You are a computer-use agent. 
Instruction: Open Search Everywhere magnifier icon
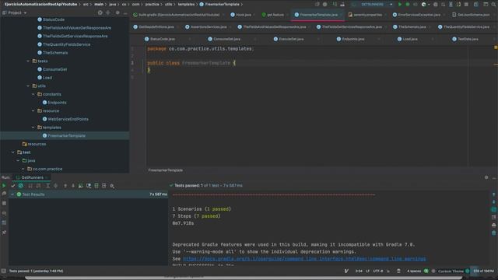point(493,5)
